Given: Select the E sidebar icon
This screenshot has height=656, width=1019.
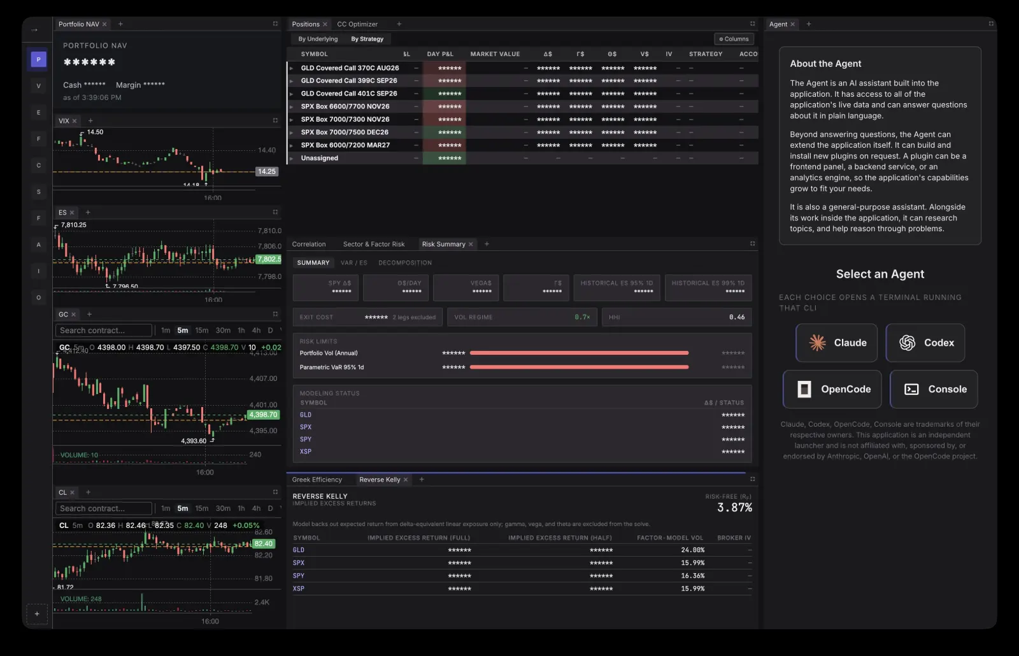Looking at the screenshot, I should point(38,113).
